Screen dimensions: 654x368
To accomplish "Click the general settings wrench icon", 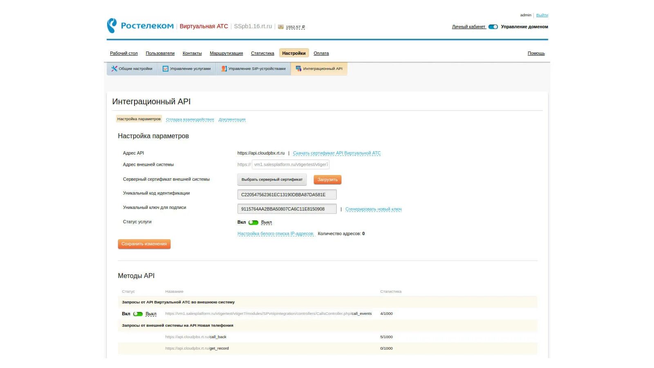I will [114, 69].
